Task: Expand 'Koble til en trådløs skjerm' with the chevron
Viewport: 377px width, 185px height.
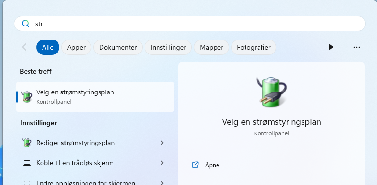Action: (162, 163)
